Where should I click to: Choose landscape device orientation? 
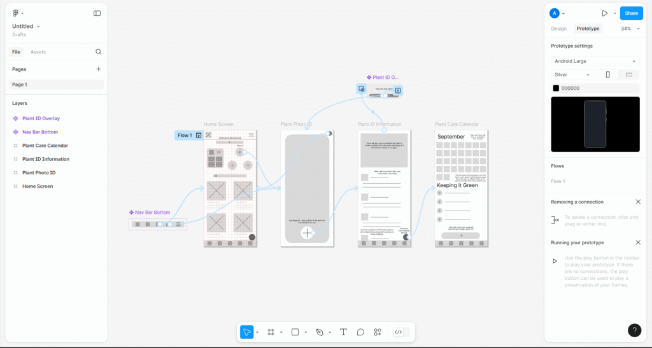pos(628,74)
